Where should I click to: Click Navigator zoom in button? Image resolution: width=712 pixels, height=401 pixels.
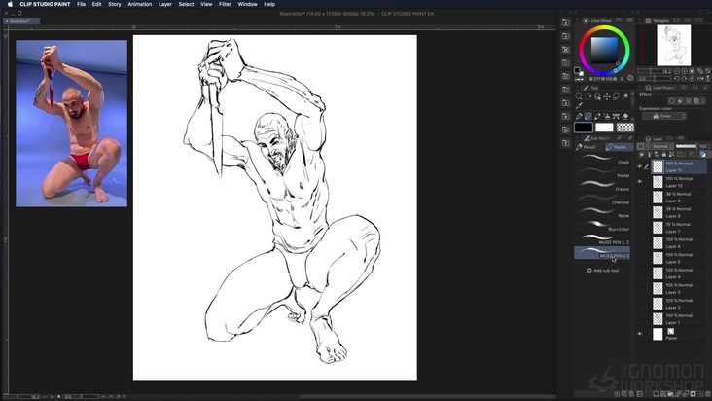pos(685,71)
